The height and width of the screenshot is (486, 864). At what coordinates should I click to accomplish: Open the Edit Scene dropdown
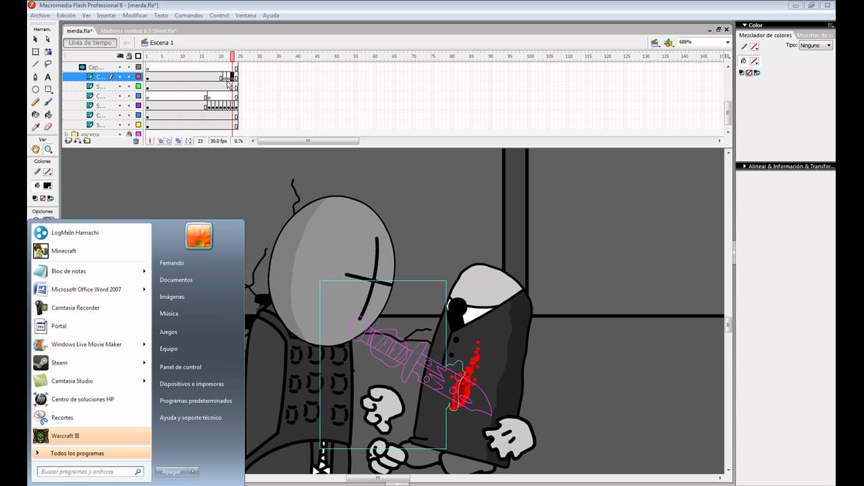click(655, 43)
